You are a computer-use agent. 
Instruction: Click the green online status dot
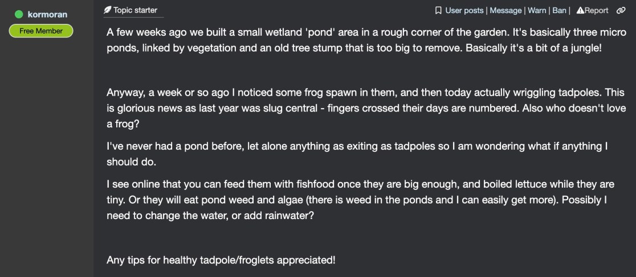point(19,14)
